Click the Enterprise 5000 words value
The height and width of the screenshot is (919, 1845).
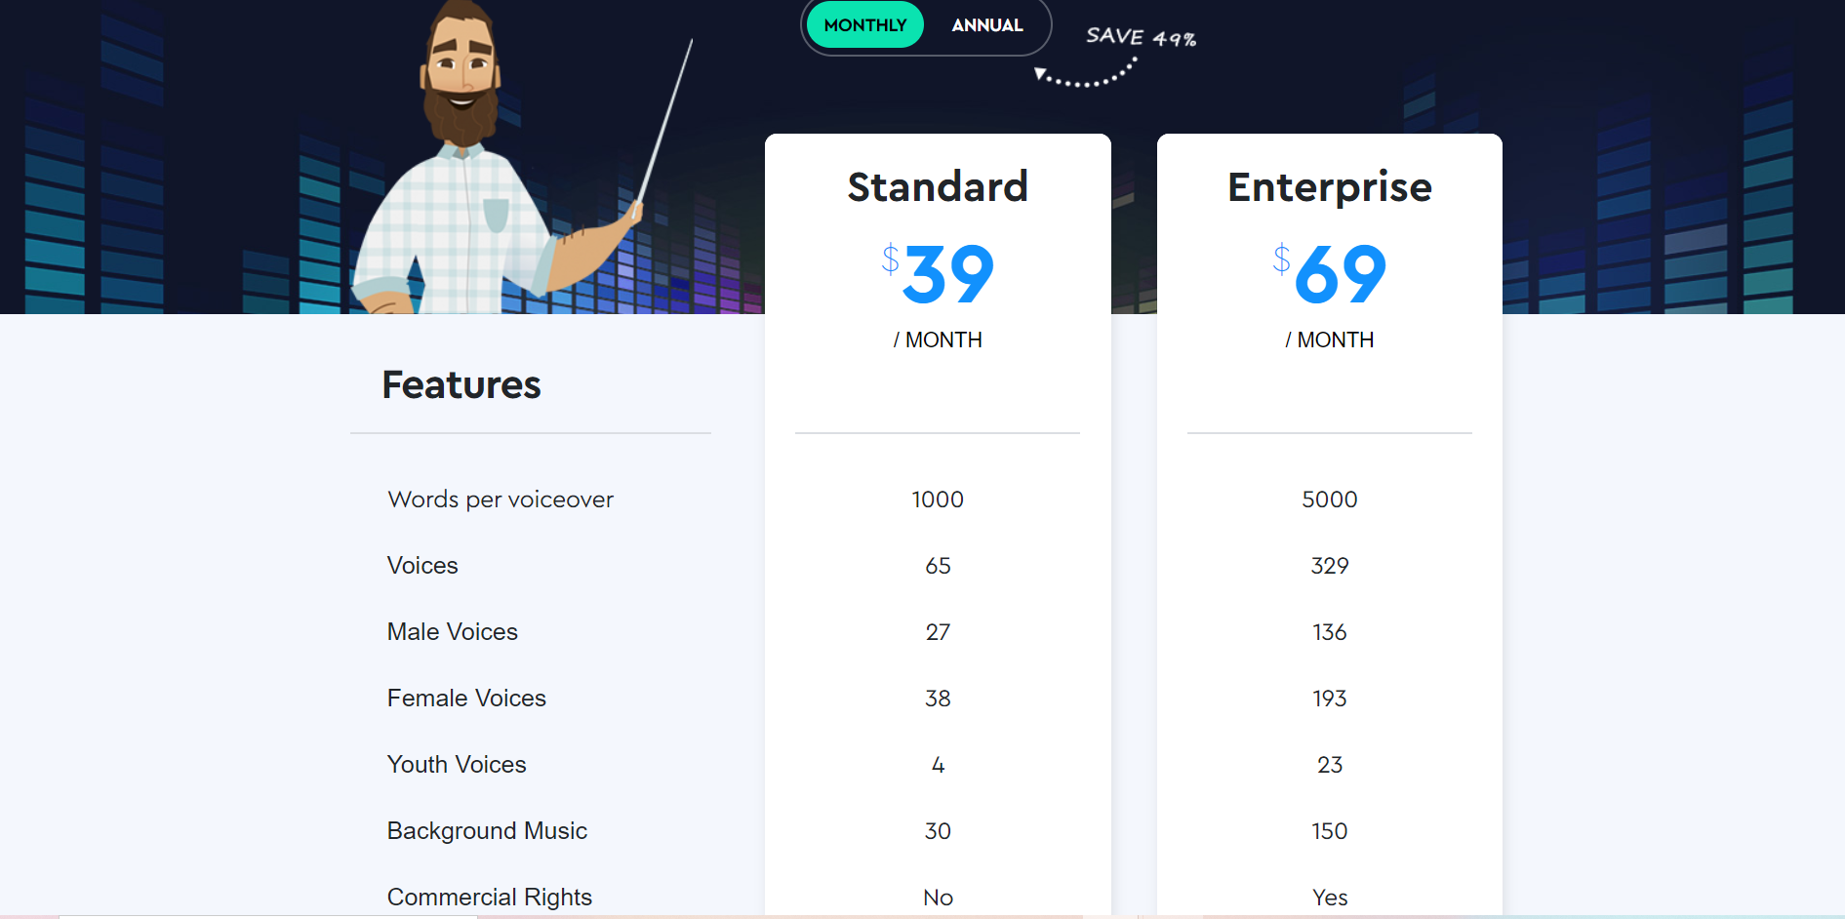[x=1329, y=499]
